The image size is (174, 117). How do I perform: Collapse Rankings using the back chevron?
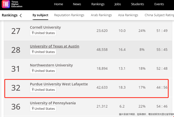pyautogui.click(x=21, y=15)
